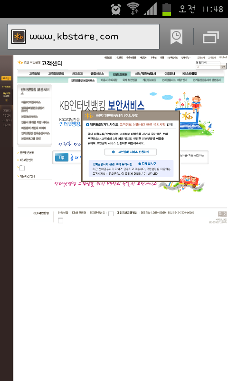
Task: Click the blue Tip badge
Action: pyautogui.click(x=62, y=157)
